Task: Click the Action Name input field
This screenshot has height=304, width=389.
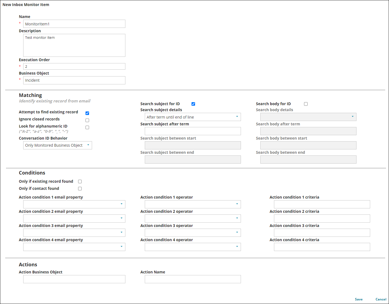Action: pos(193,279)
